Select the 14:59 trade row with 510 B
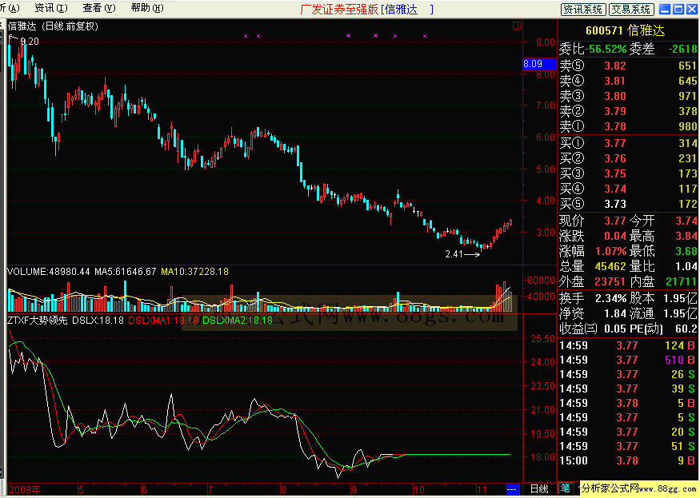Screen dimensions: 700x498 click(628, 360)
